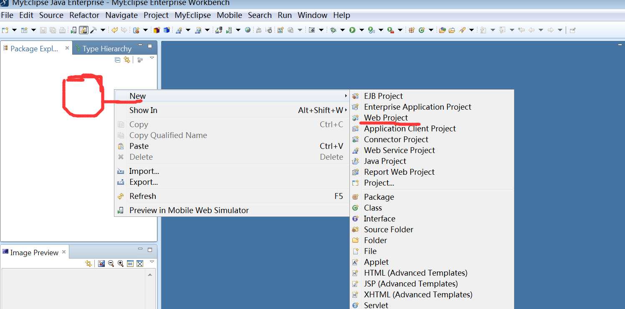The width and height of the screenshot is (625, 309).
Task: Click the New wizard toolbar icon
Action: [x=5, y=30]
